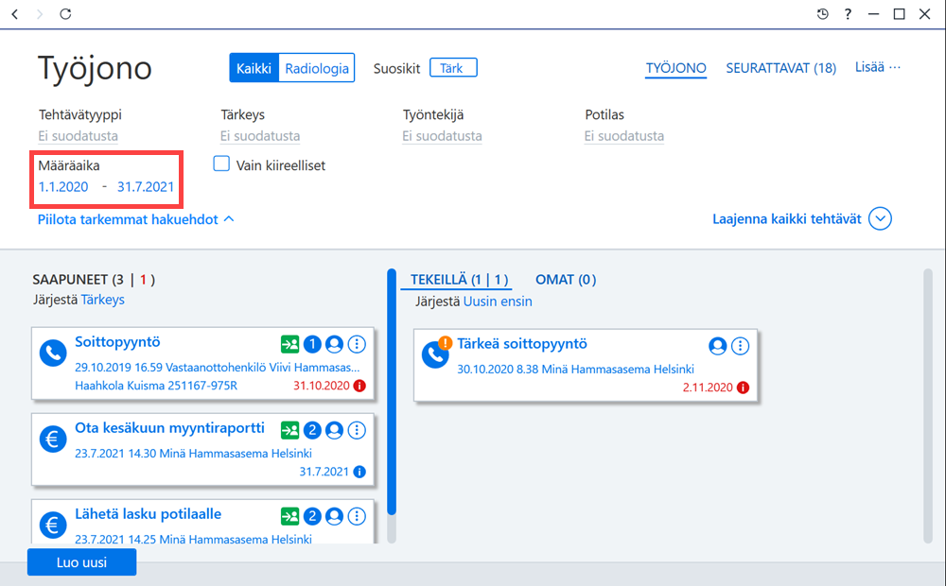Change Saapuneet sort order Tärkeys

point(102,300)
